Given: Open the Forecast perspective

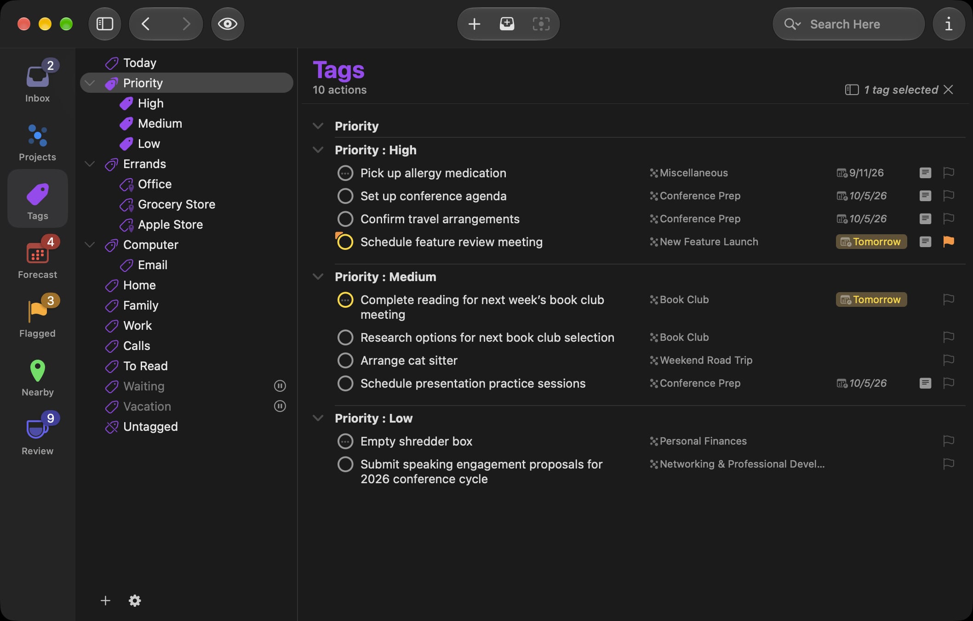Looking at the screenshot, I should point(37,258).
